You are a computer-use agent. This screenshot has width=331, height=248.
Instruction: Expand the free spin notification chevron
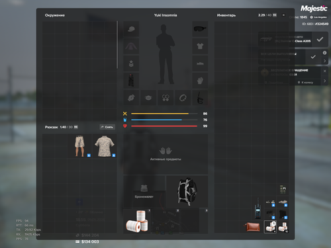click(x=324, y=81)
